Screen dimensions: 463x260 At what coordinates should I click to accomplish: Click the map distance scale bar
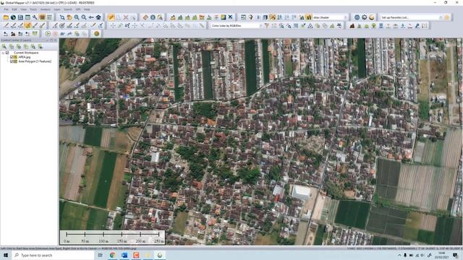pos(113,237)
